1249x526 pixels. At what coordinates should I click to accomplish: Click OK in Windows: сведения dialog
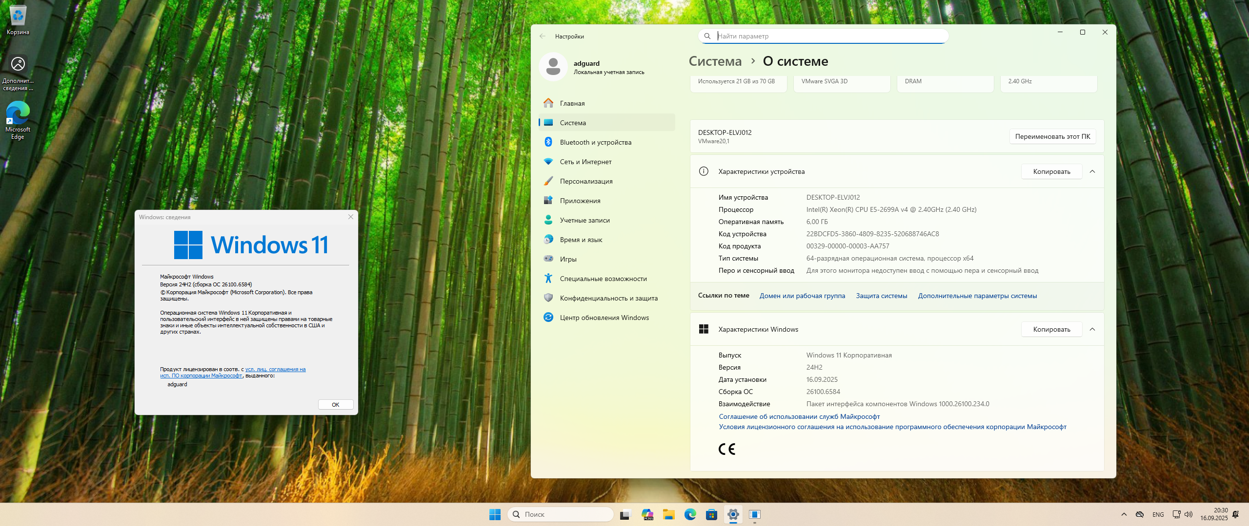click(x=336, y=405)
